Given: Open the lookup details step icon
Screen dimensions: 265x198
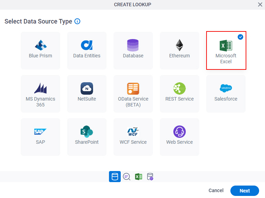Looking at the screenshot, I should 127,177.
